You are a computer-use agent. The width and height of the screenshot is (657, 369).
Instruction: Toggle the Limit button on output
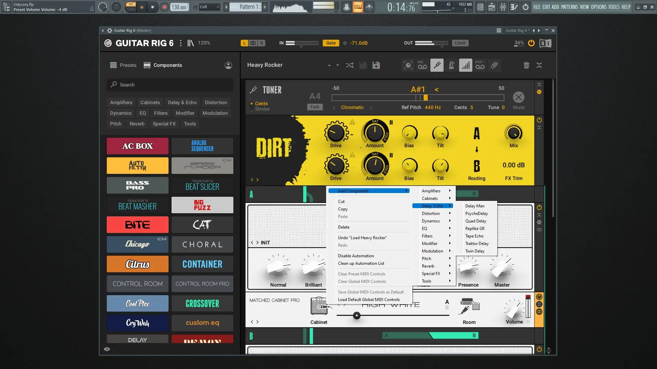click(x=460, y=43)
